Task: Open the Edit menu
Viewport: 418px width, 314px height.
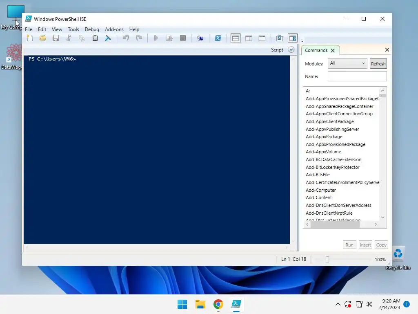Action: pos(42,29)
